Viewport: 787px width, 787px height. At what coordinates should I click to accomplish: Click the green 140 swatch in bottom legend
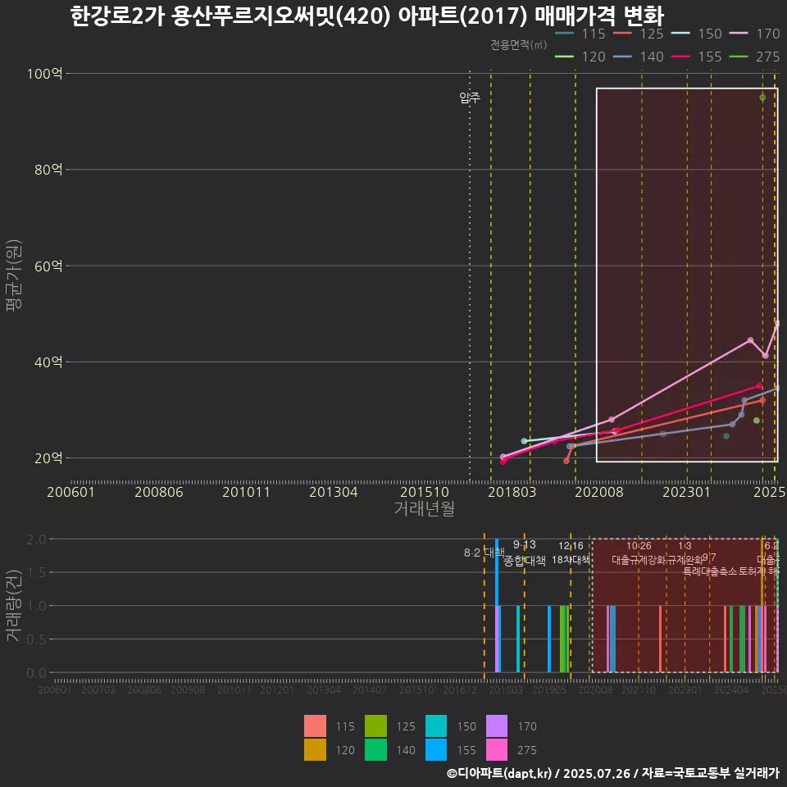coord(375,750)
